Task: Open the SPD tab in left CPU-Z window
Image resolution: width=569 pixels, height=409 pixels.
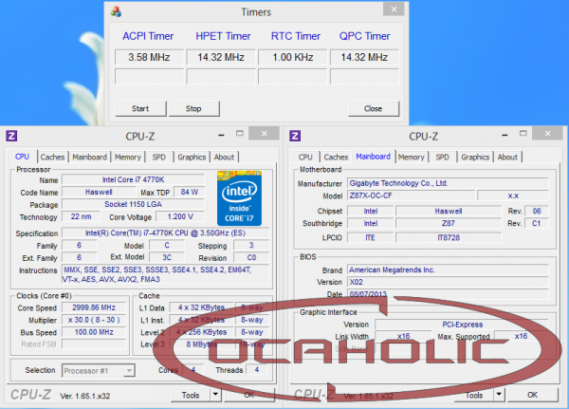Action: [x=159, y=158]
